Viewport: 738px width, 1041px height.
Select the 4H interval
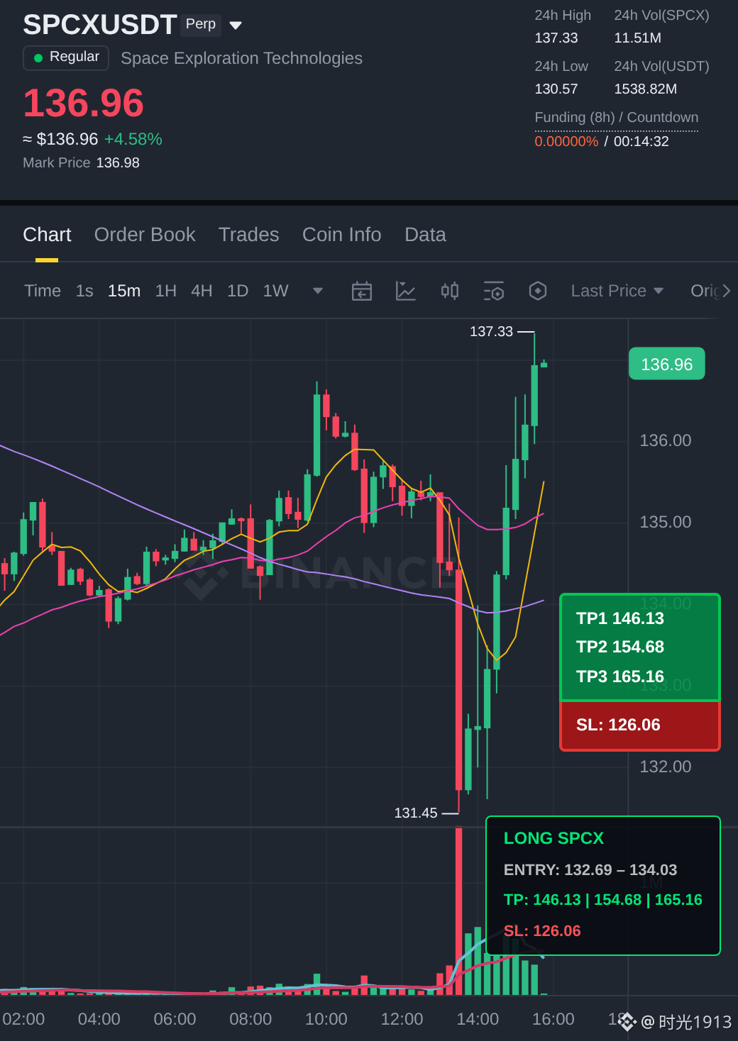(x=202, y=291)
